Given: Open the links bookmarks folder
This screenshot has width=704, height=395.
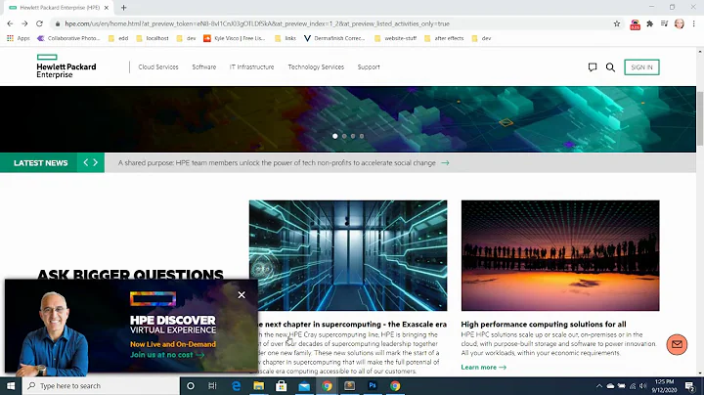Looking at the screenshot, I should click(286, 38).
